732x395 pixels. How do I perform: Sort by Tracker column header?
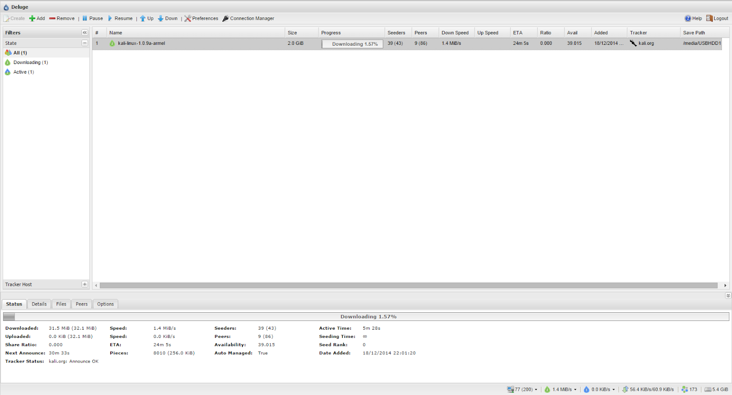click(654, 32)
